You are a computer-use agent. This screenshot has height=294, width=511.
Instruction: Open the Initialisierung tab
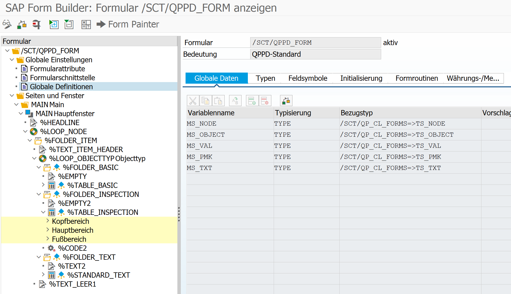[361, 78]
